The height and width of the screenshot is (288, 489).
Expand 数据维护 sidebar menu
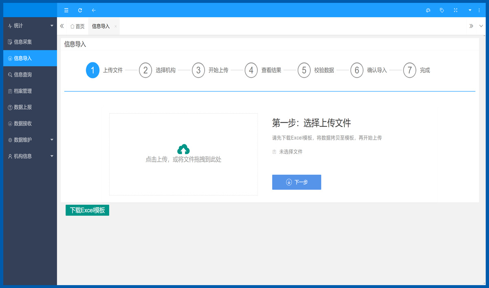tap(30, 140)
